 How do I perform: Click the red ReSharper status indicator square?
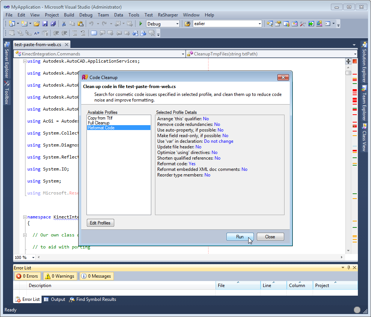tap(355, 61)
